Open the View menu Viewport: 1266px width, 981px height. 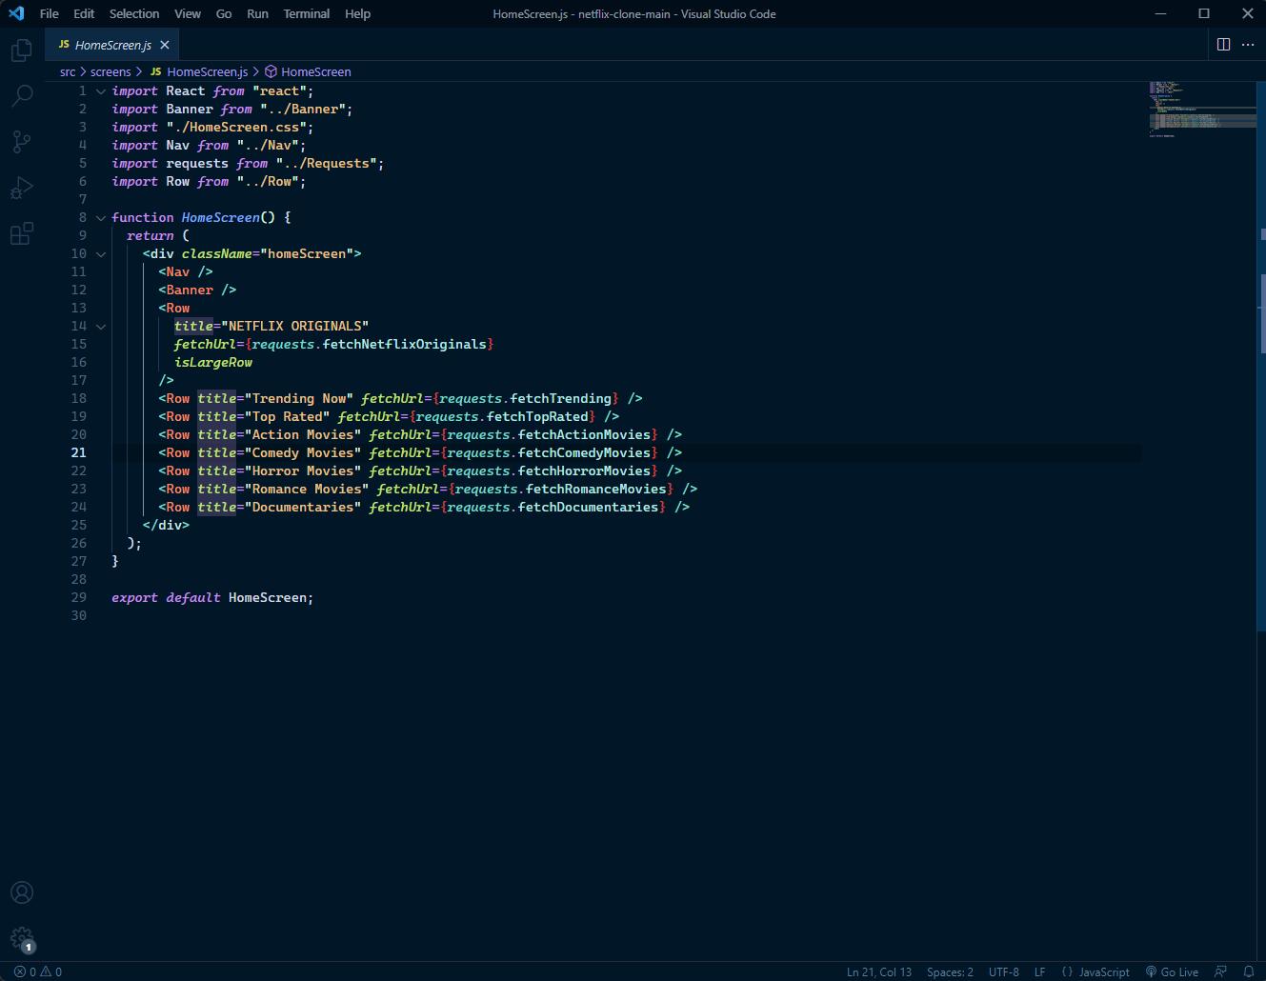(x=188, y=13)
